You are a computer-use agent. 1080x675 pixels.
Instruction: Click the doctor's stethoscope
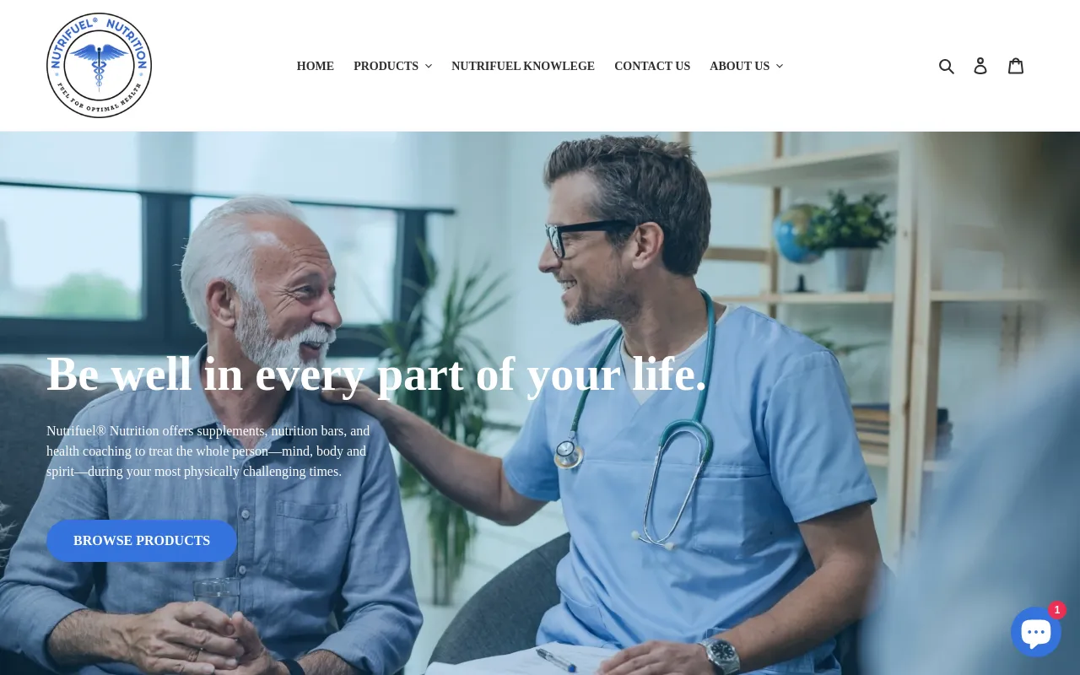(641, 422)
